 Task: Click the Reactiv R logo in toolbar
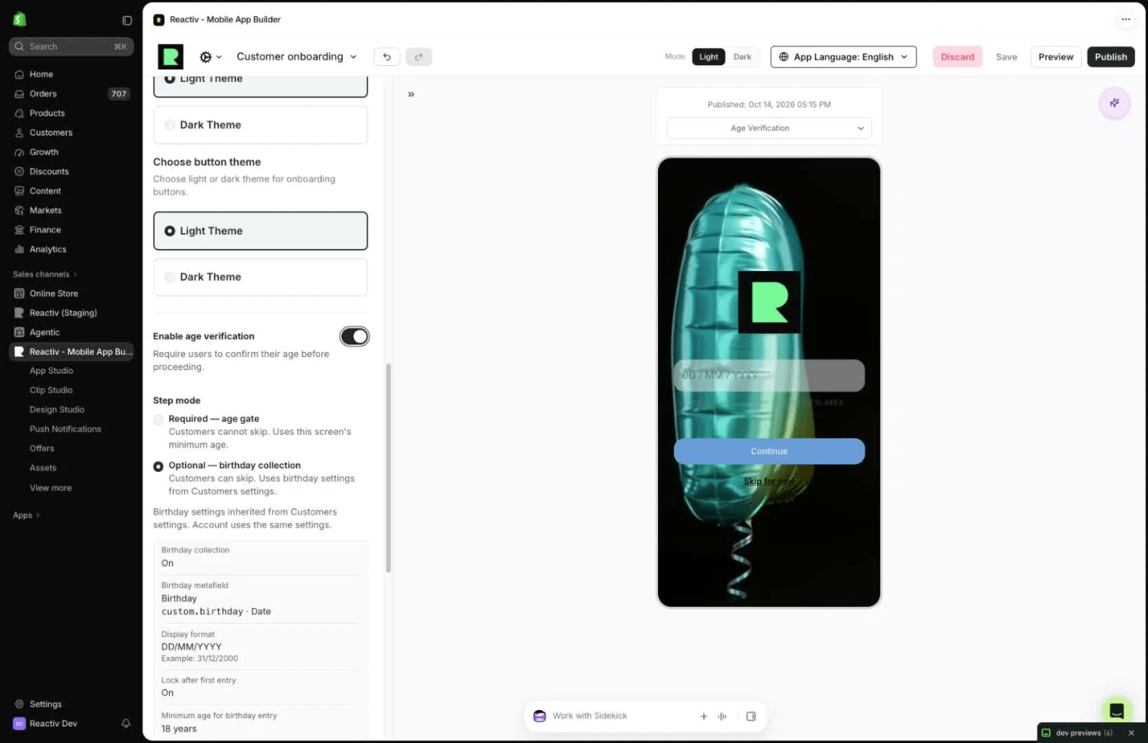[171, 57]
